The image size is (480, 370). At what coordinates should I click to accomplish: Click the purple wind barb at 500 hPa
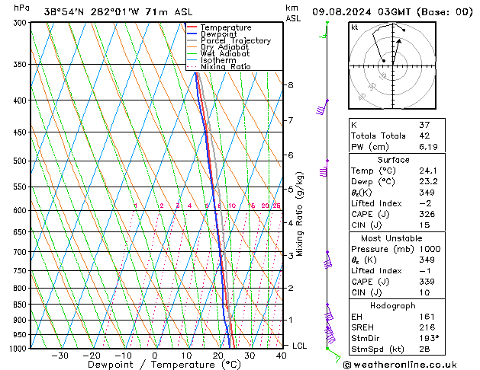pos(324,168)
